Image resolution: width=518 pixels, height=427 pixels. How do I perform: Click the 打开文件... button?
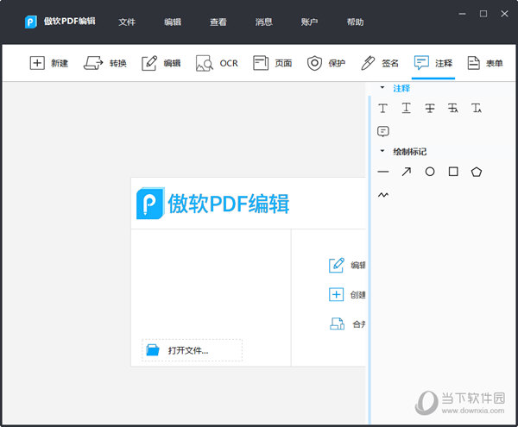[x=192, y=350]
